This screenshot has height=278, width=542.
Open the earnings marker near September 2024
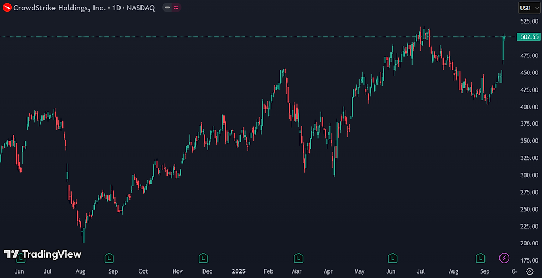tap(110, 258)
